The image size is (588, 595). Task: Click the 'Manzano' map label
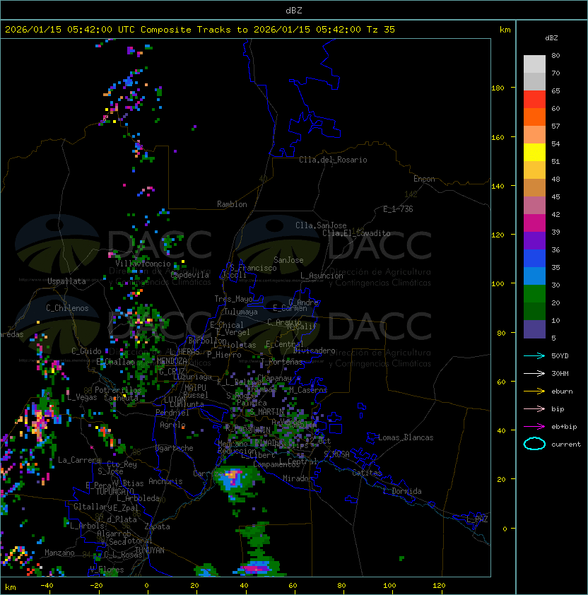[59, 553]
